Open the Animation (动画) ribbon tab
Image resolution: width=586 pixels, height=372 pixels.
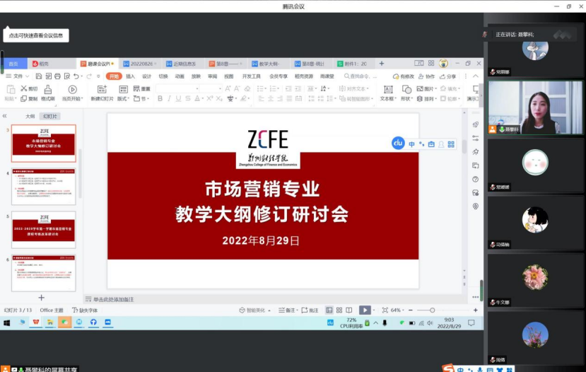(x=180, y=76)
